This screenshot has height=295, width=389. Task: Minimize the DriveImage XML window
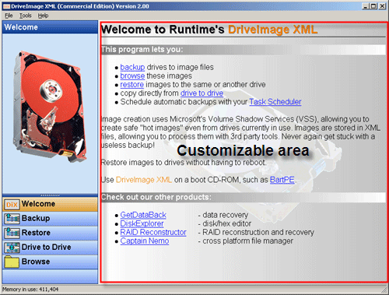coord(366,6)
